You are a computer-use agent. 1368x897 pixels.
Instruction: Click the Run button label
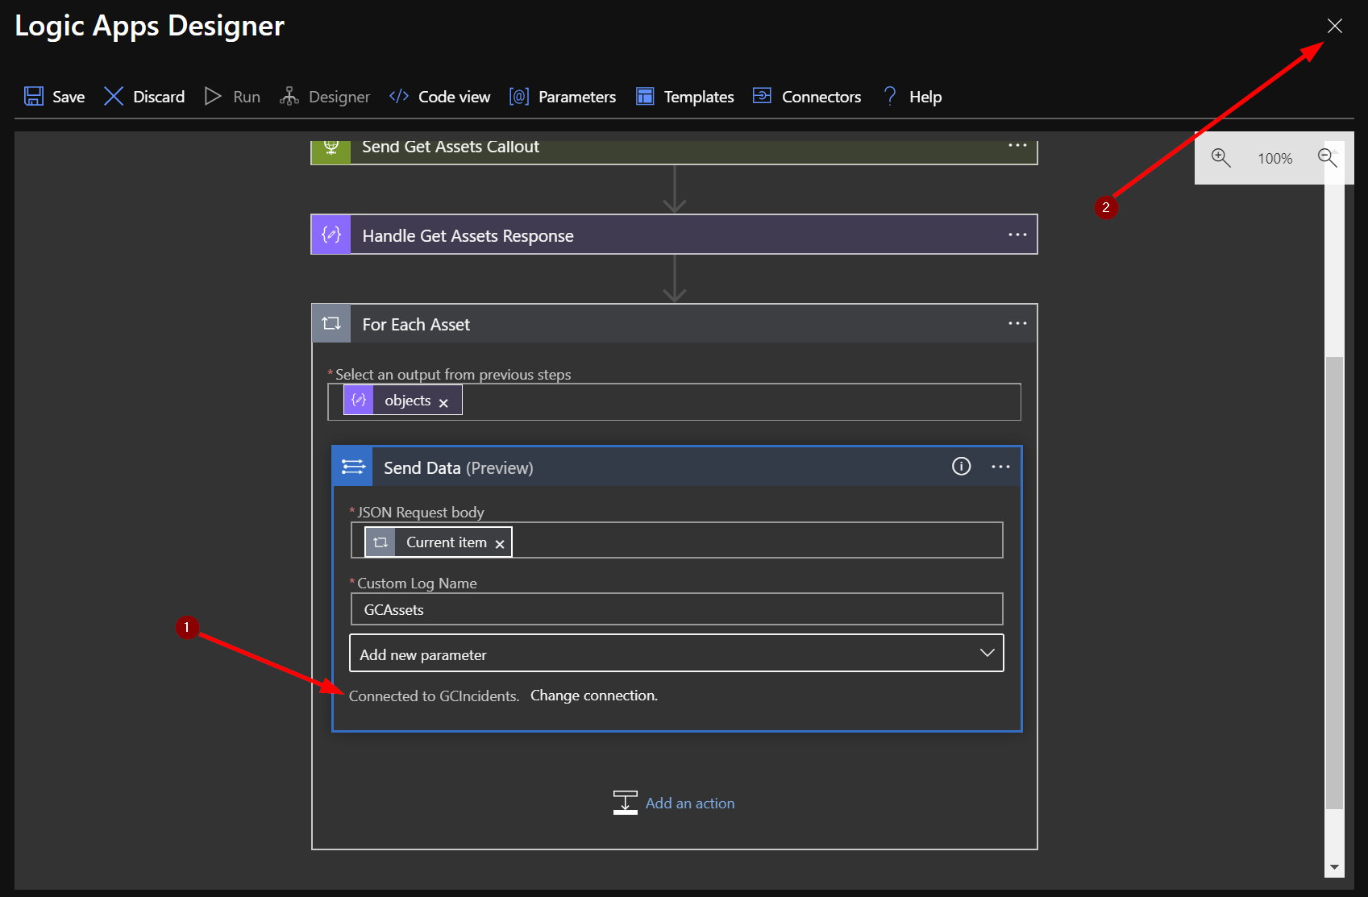click(247, 97)
